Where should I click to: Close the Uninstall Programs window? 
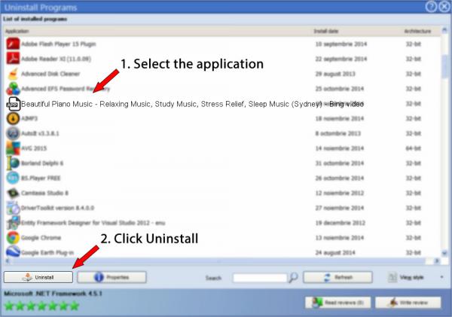tap(444, 7)
